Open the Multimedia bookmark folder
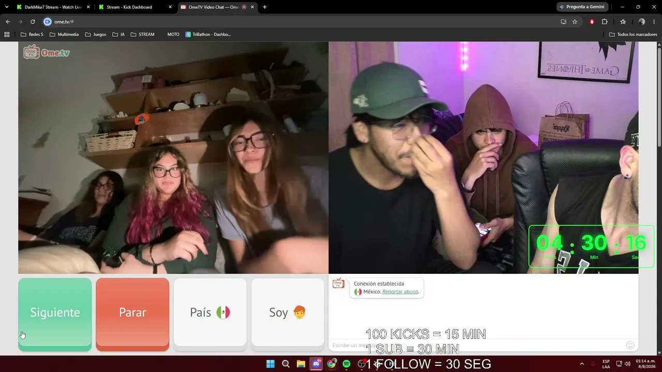Screen dimensions: 662x372 tap(64, 35)
